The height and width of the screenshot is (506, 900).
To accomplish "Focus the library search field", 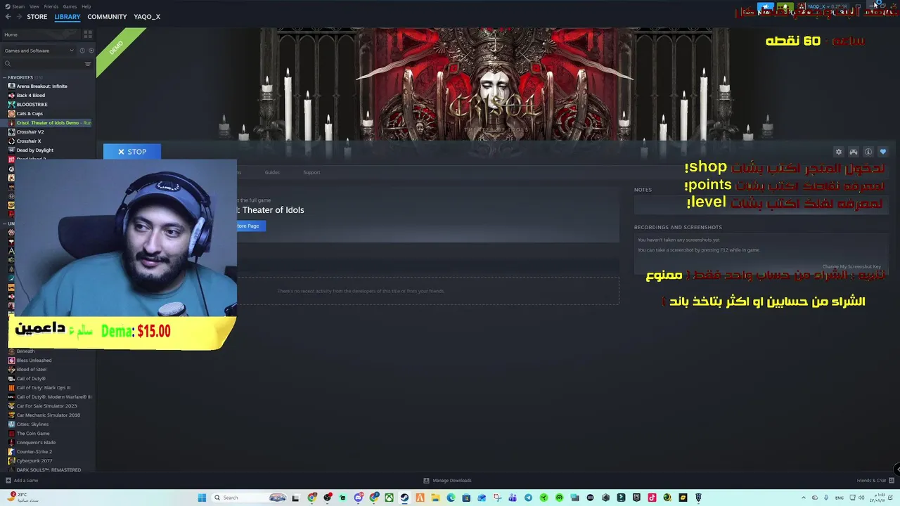I will [x=42, y=64].
